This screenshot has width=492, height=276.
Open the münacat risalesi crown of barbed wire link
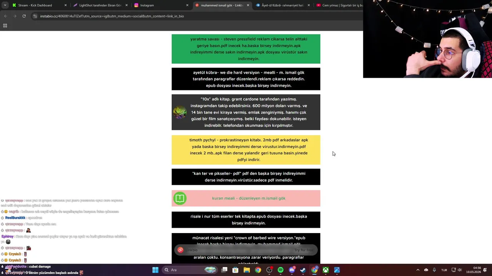[x=246, y=248]
